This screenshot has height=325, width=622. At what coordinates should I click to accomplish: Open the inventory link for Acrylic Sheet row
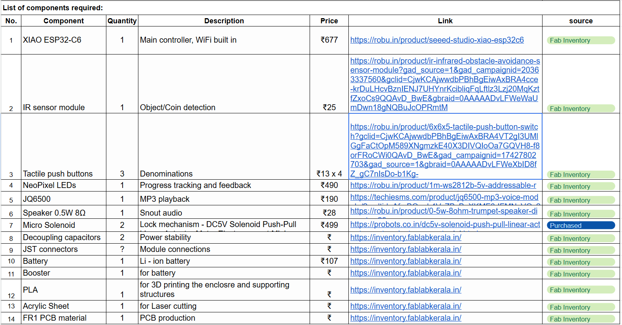coord(406,306)
